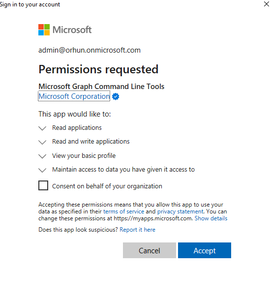Expand Read and write applications chevron
The image size is (270, 300).
coord(42,142)
